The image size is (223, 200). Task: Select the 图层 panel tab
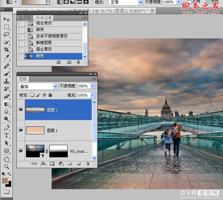23,79
